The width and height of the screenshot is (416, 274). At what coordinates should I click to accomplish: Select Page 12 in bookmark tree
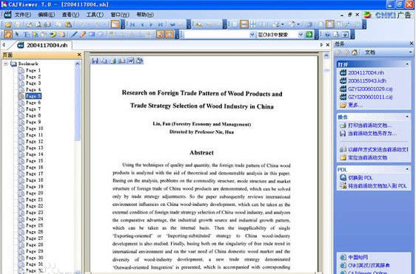coord(35,141)
